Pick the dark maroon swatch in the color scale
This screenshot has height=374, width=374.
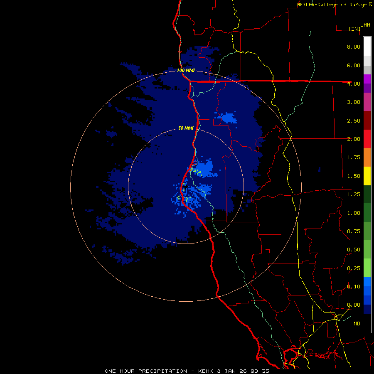(x=367, y=121)
